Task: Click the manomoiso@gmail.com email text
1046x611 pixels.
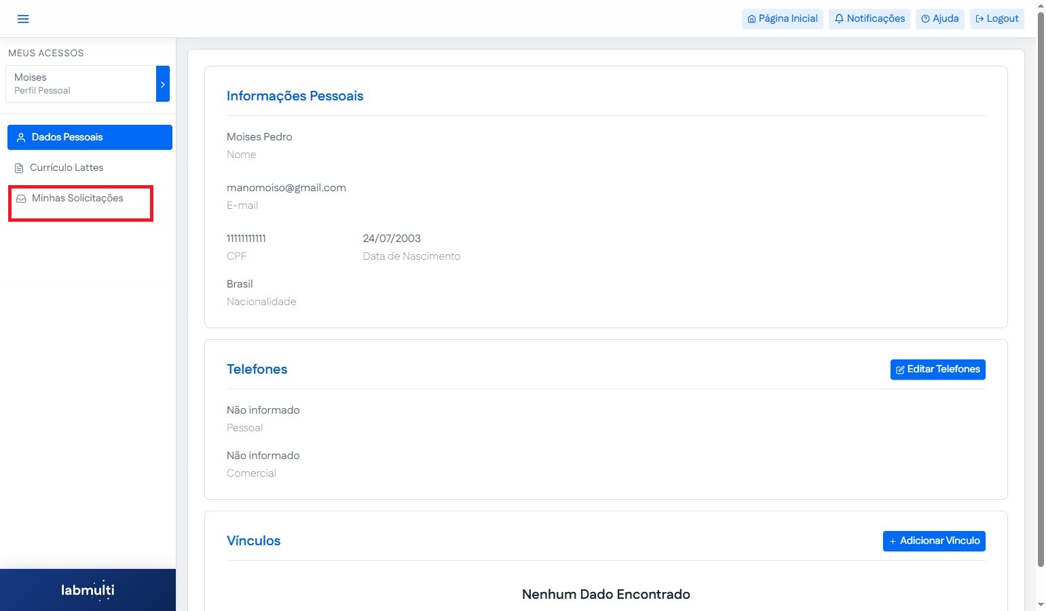Action: point(286,188)
